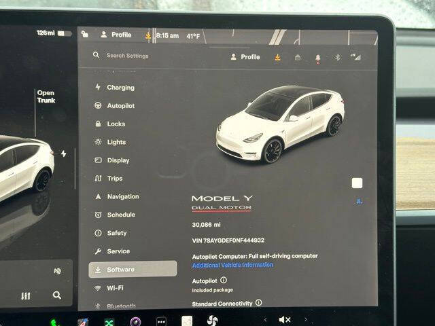Tap the 41°F temperature reading
This screenshot has height=326, width=435.
(x=193, y=36)
